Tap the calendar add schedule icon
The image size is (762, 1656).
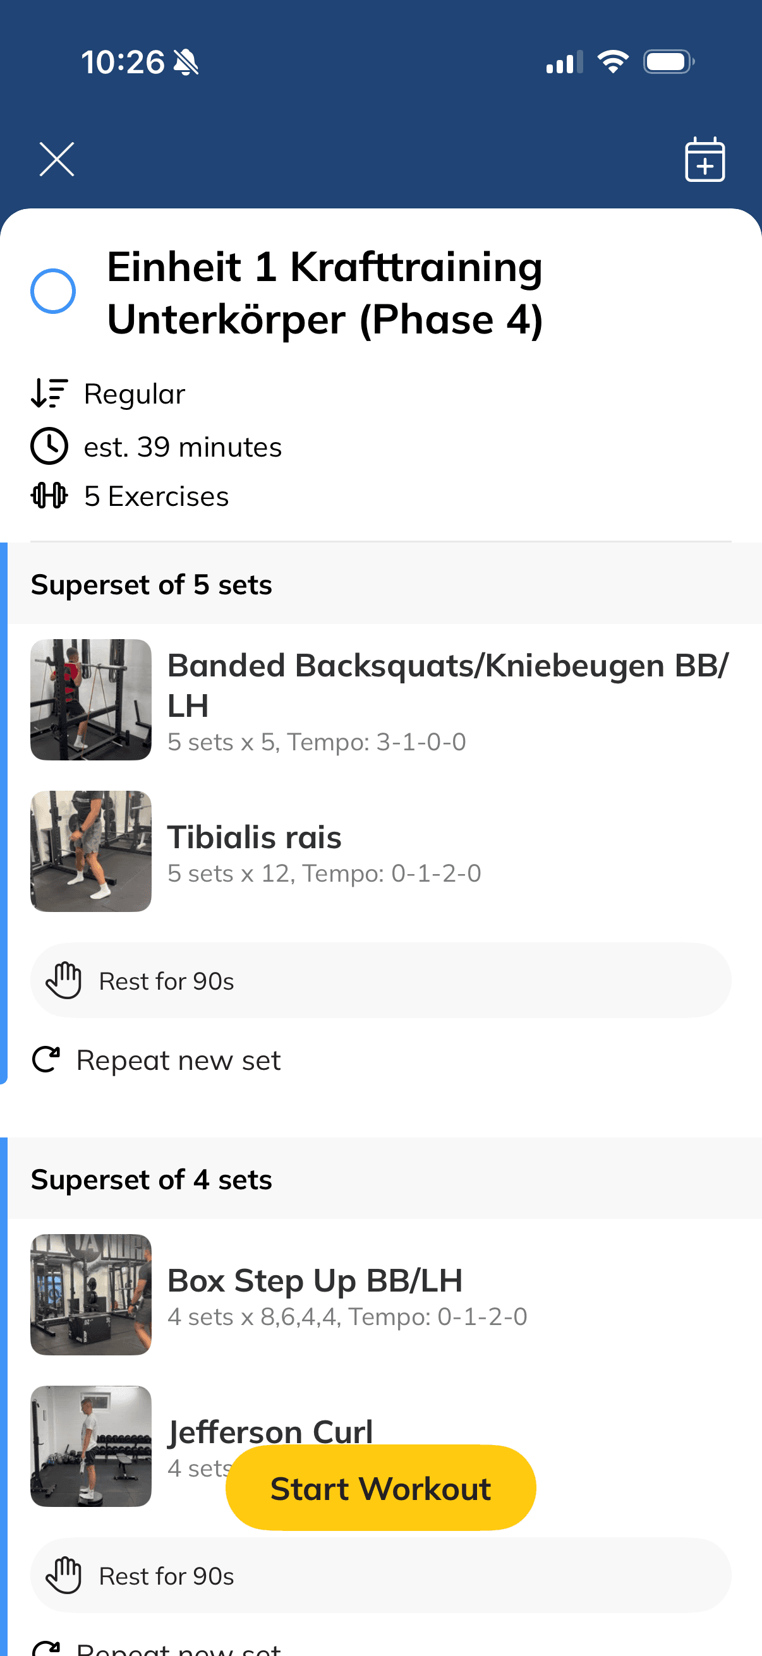[704, 159]
